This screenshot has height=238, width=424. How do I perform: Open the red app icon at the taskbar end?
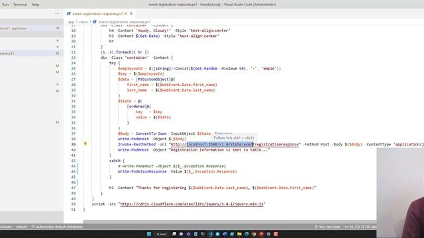coord(276,234)
